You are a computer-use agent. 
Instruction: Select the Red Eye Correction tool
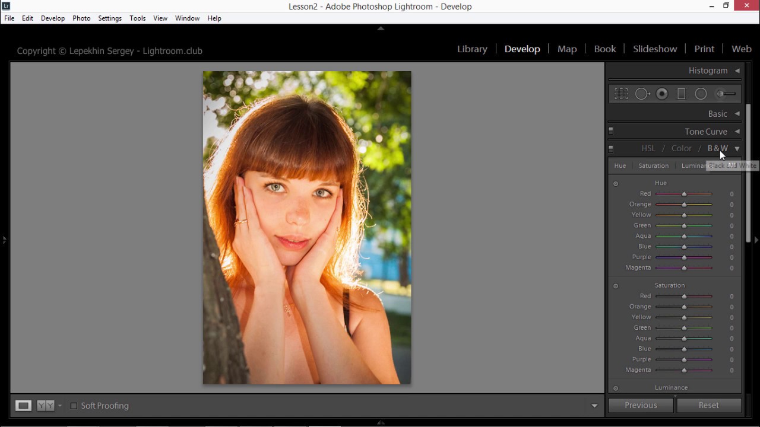click(662, 94)
